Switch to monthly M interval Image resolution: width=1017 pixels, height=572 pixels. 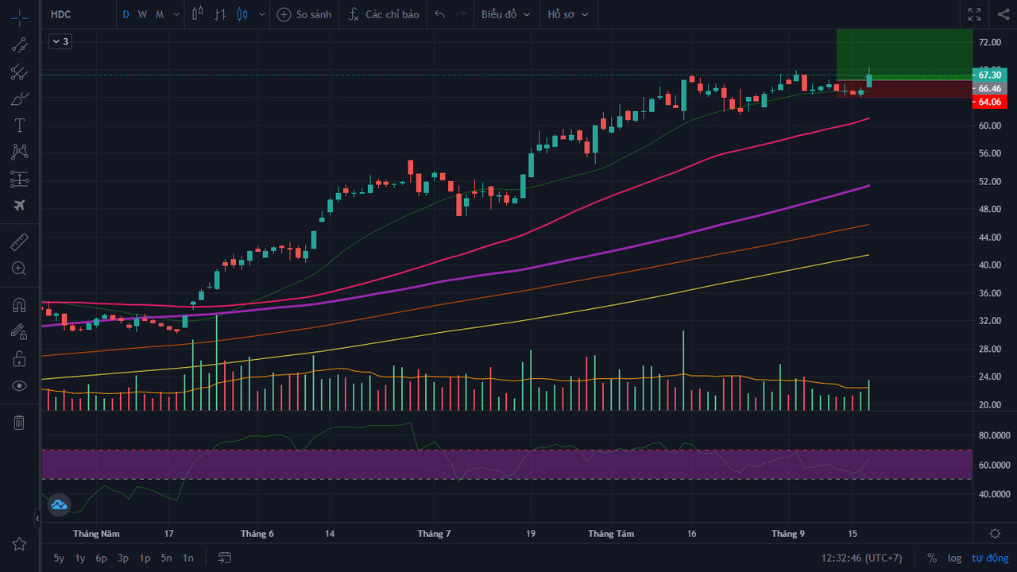160,14
